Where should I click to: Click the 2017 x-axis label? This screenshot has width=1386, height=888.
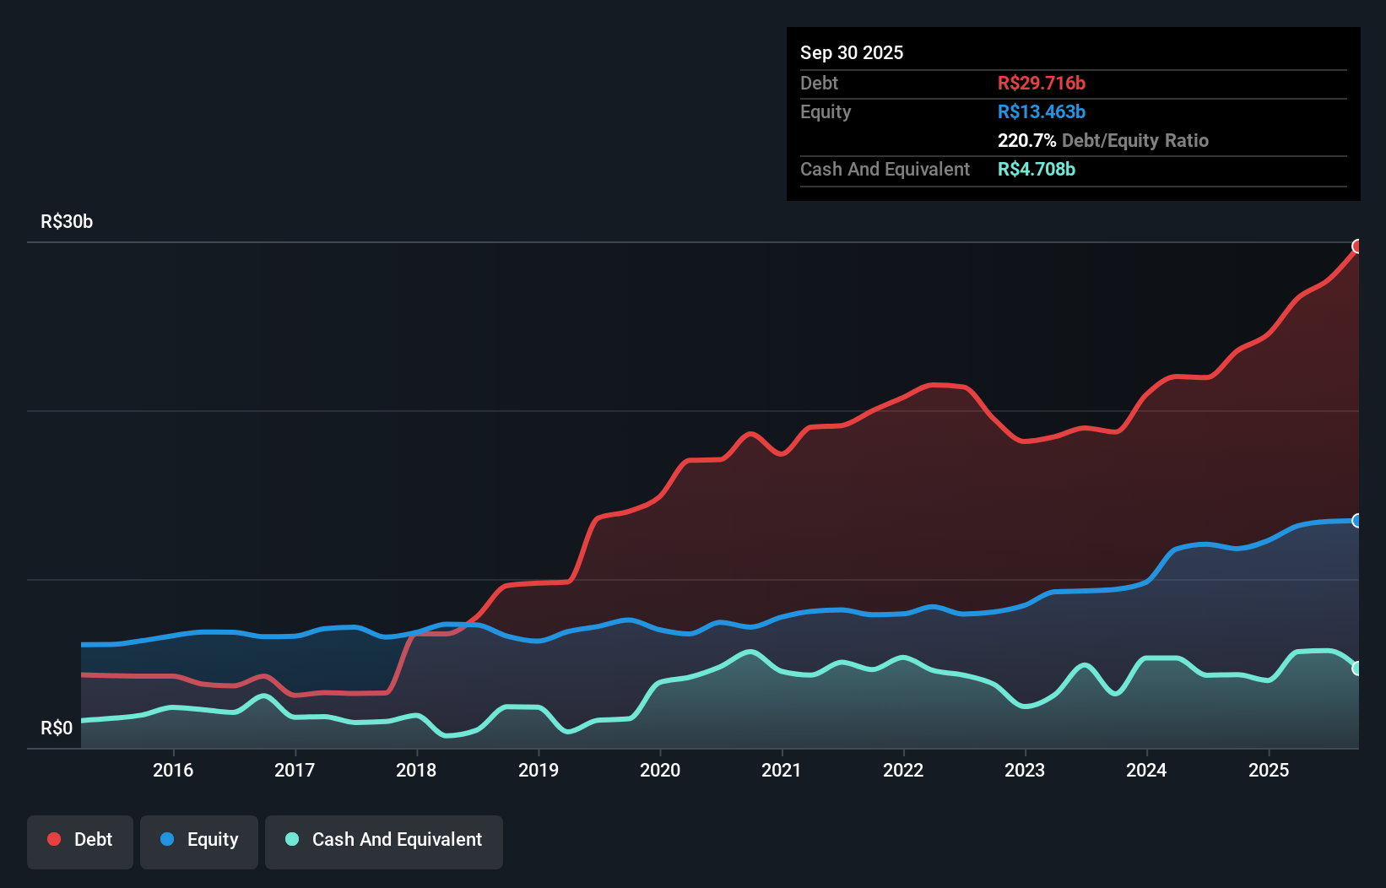coord(295,770)
